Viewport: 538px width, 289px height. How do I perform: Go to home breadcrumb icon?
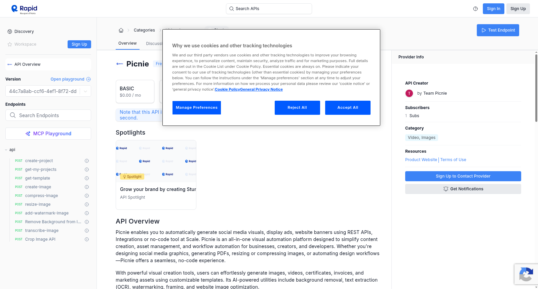coord(121,30)
